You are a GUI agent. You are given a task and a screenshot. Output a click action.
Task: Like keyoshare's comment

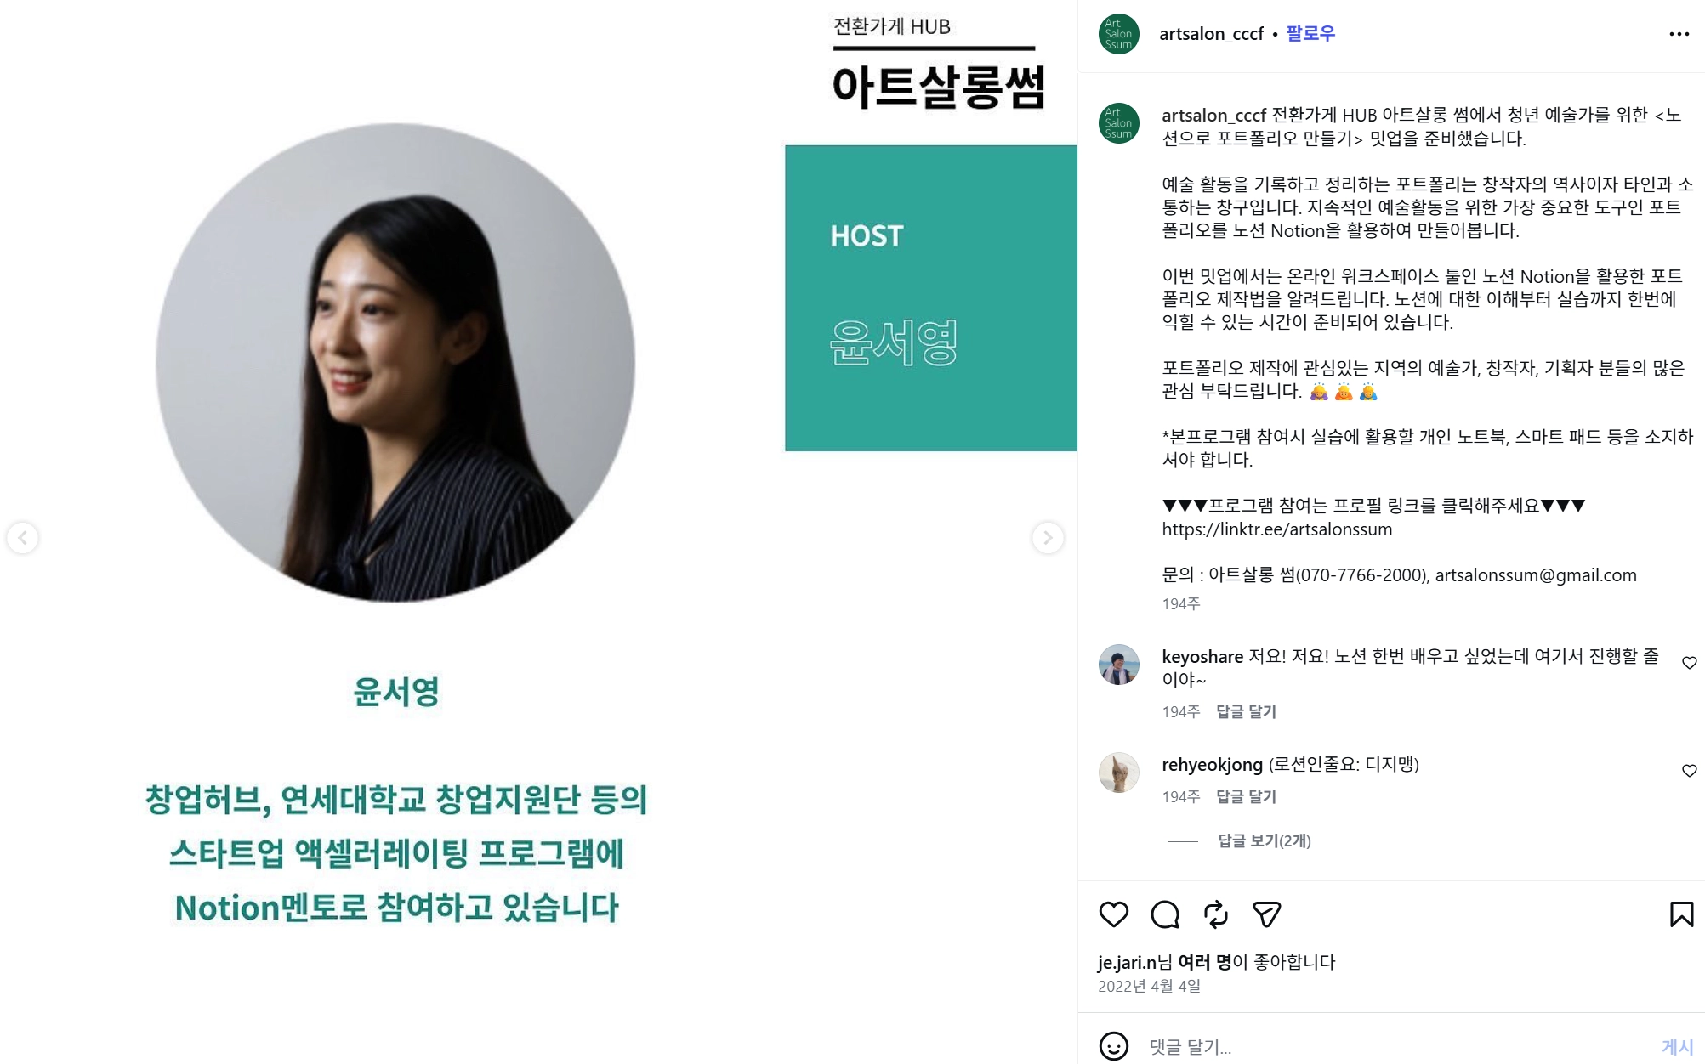click(x=1689, y=663)
